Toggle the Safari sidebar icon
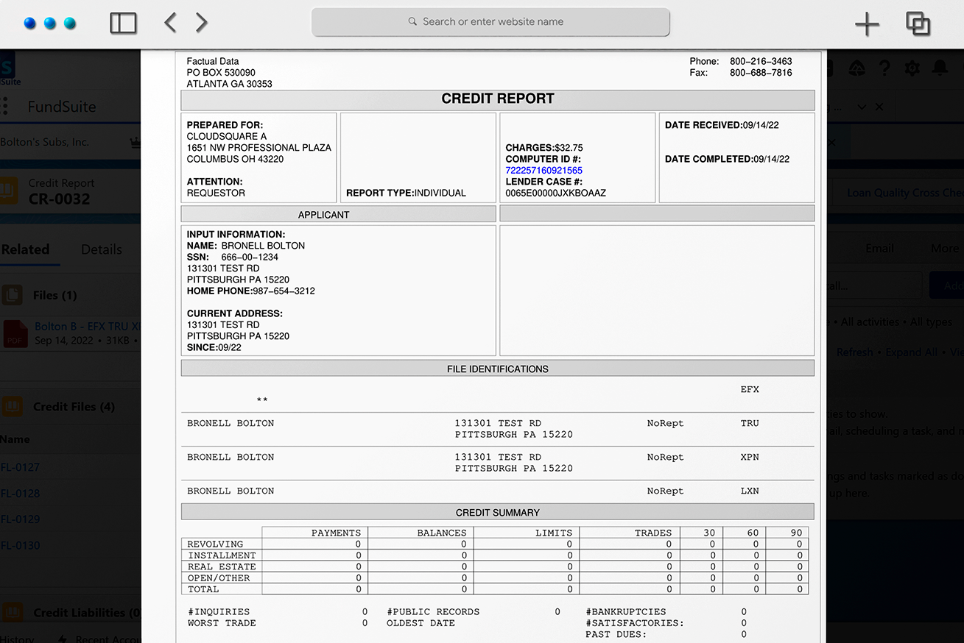The image size is (964, 643). (123, 23)
